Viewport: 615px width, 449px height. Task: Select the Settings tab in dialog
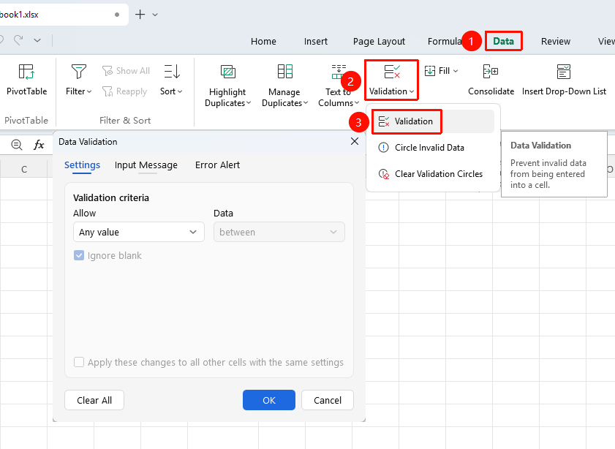pyautogui.click(x=82, y=165)
